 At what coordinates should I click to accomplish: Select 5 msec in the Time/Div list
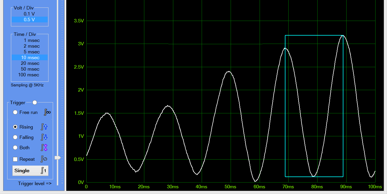32,52
